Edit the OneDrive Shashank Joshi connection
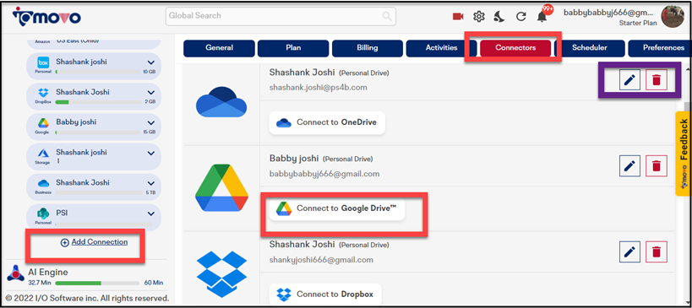 coord(629,80)
